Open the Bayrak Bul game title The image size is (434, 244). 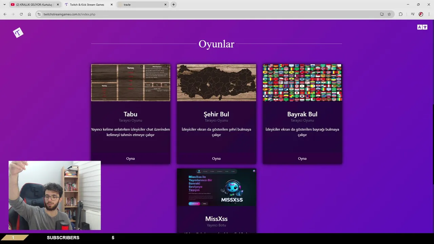(x=302, y=114)
